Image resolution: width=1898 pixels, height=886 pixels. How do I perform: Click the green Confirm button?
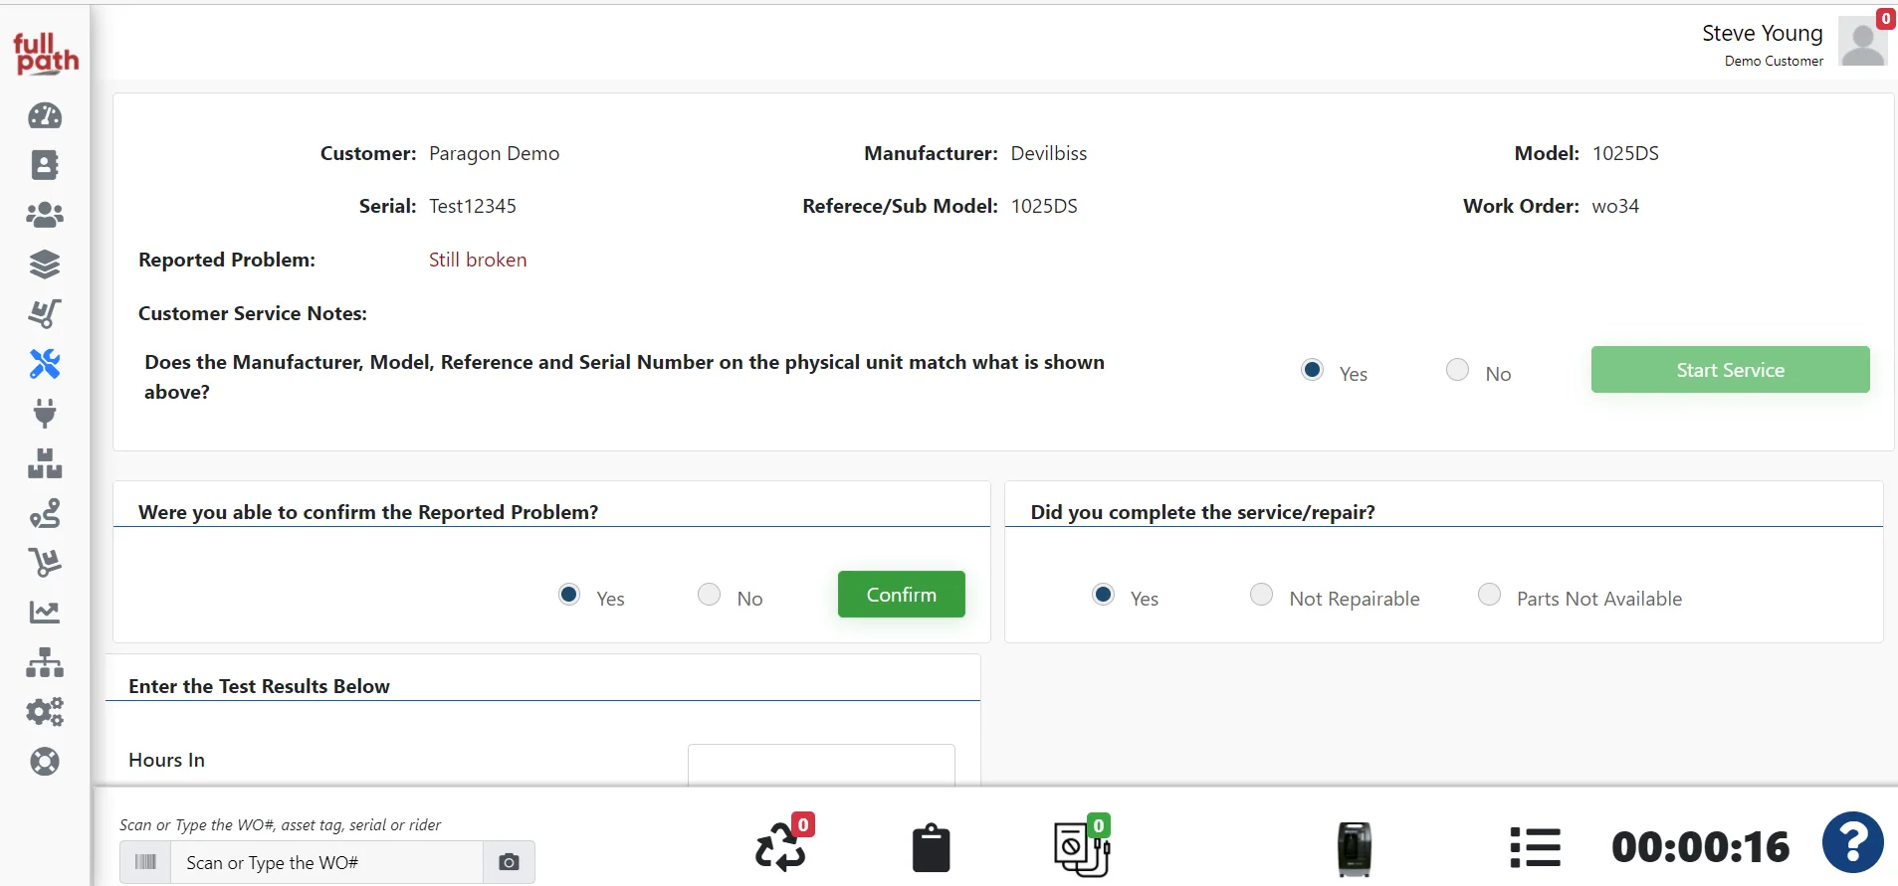click(902, 595)
